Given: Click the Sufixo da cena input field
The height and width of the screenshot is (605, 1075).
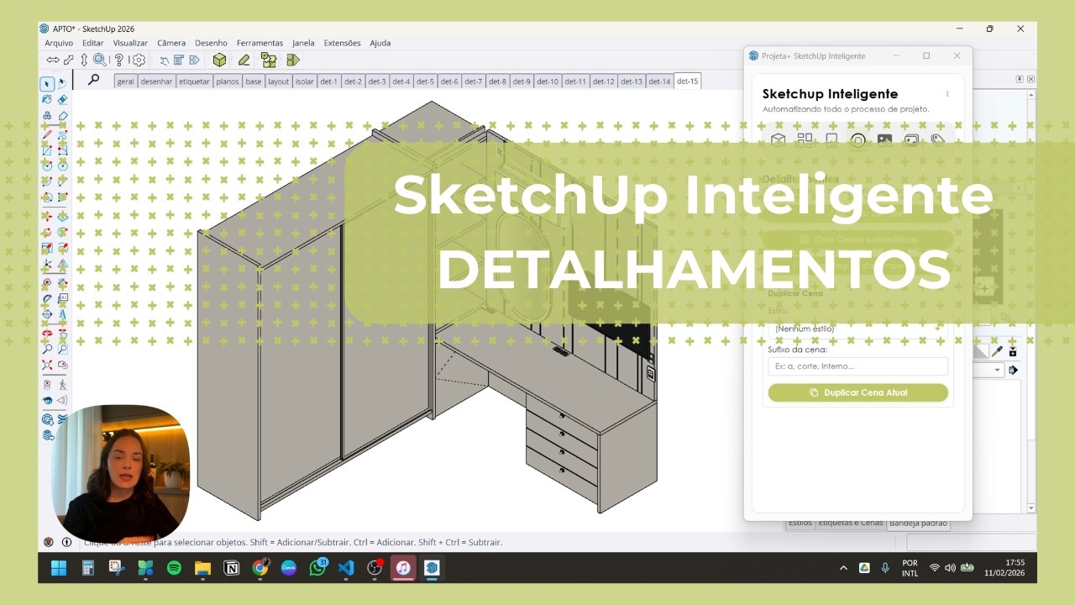Looking at the screenshot, I should (x=857, y=366).
